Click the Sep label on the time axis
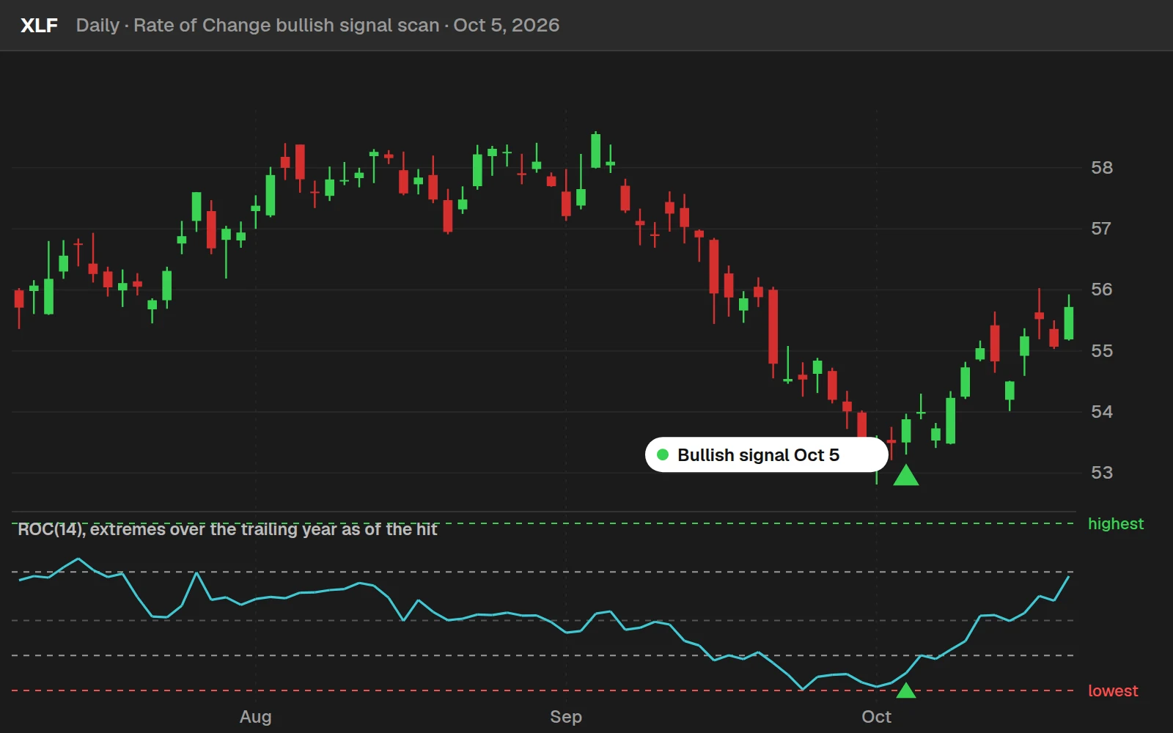This screenshot has width=1173, height=733. pos(566,717)
